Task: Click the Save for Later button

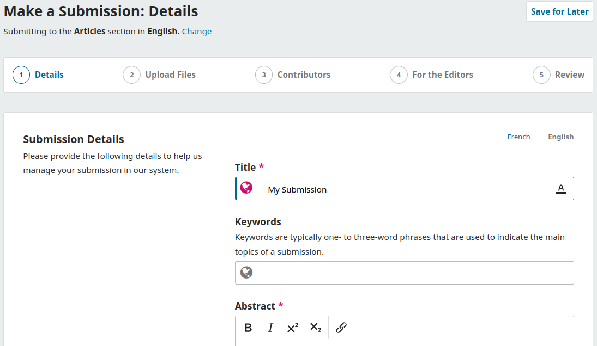Action: click(x=560, y=11)
